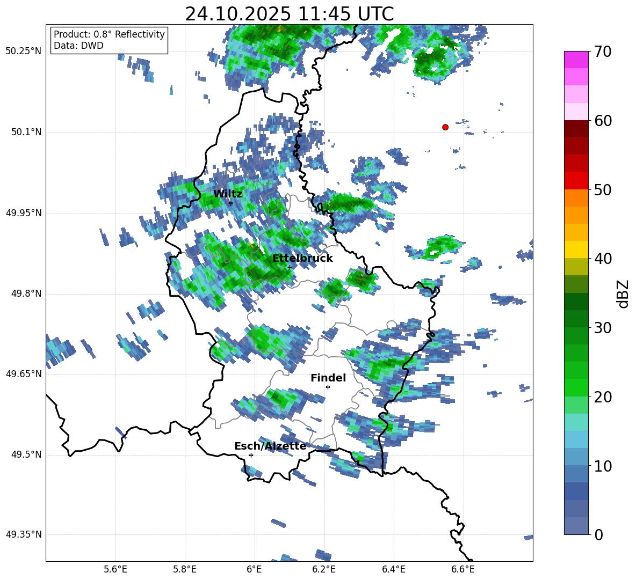The width and height of the screenshot is (636, 580).
Task: Click the 49.65°N latitude label
Action: pyautogui.click(x=24, y=374)
